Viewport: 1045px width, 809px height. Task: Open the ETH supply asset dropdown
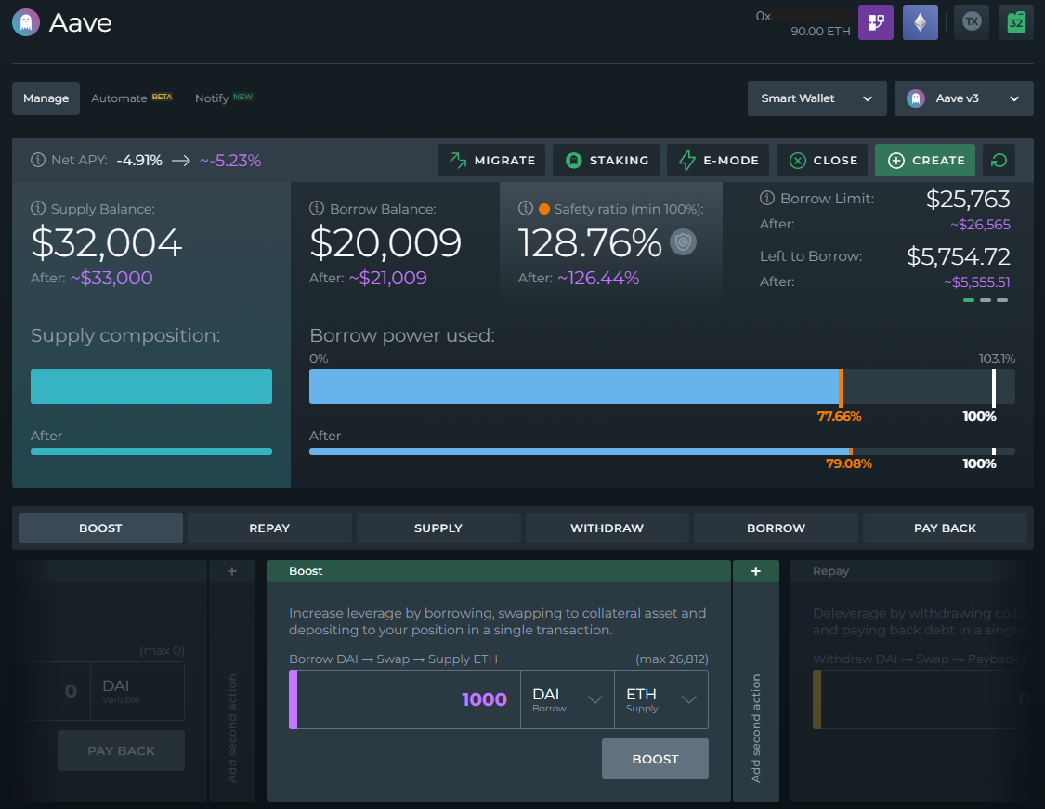660,698
